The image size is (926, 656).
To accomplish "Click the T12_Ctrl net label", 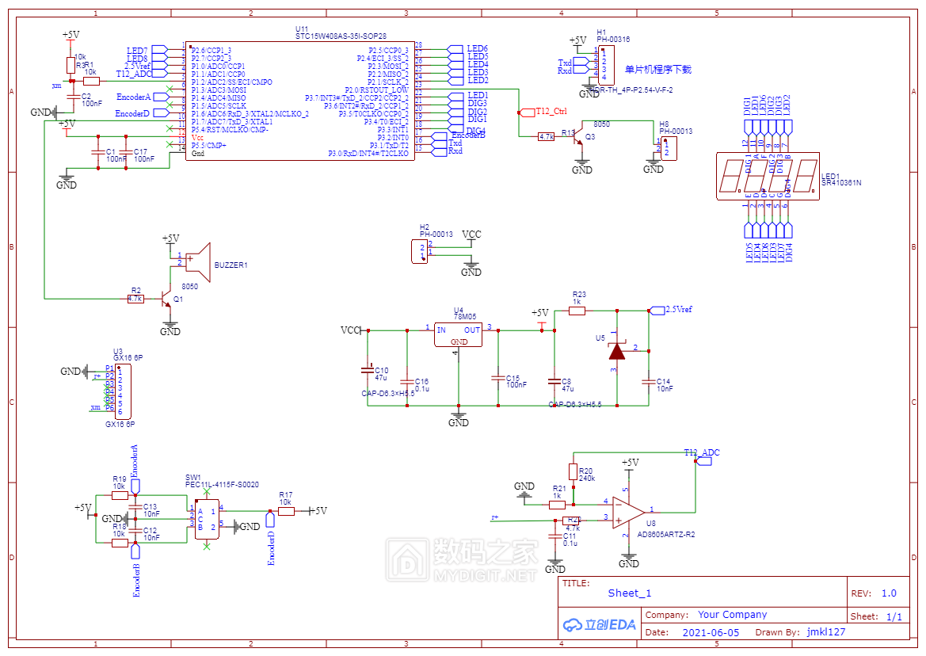I will pos(552,112).
